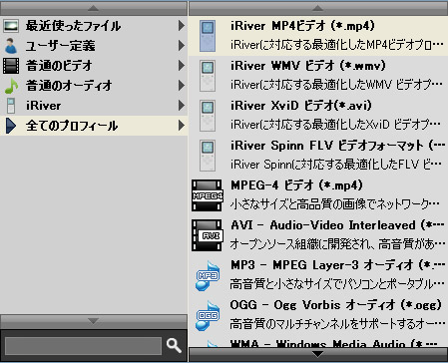Click description 高音質のマルチチャンネルをサポートするオー…
The width and height of the screenshot is (448, 363).
pos(337,324)
